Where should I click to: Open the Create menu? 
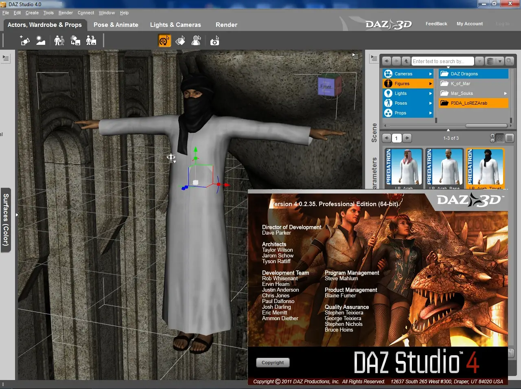click(x=32, y=13)
